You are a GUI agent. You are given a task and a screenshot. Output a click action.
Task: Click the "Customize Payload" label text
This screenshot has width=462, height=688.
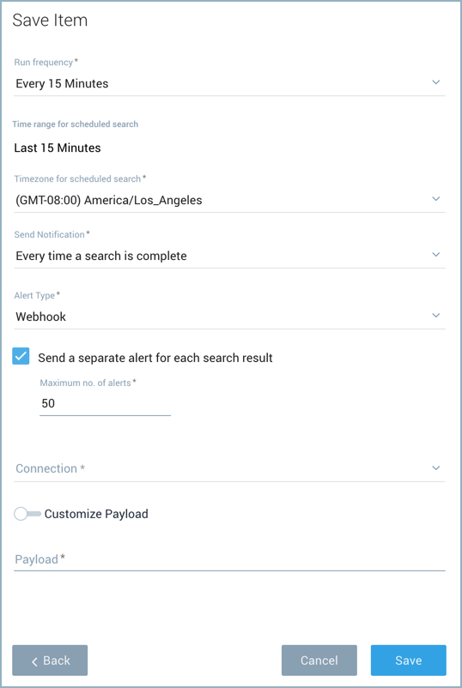click(x=96, y=514)
